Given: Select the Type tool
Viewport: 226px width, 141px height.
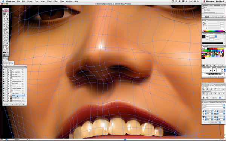Looking at the screenshot, I should pyautogui.click(x=8, y=19).
